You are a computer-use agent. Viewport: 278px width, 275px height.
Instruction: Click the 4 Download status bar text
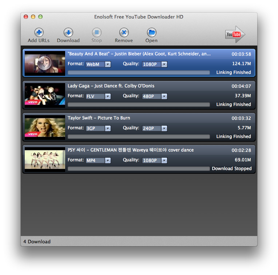coord(37,241)
